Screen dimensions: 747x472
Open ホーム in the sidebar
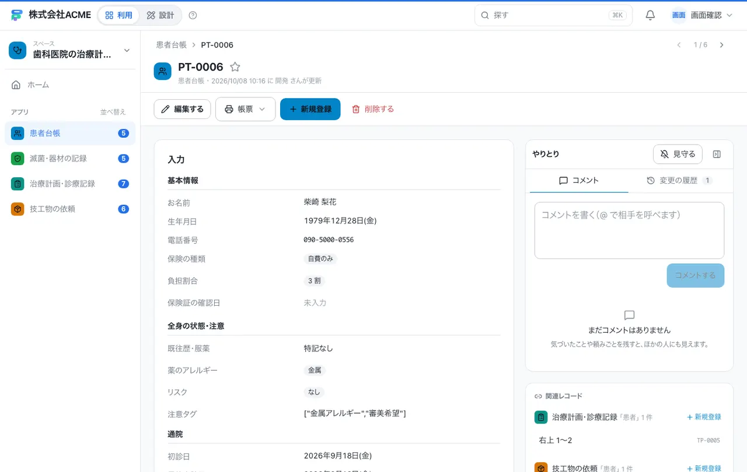tap(70, 85)
